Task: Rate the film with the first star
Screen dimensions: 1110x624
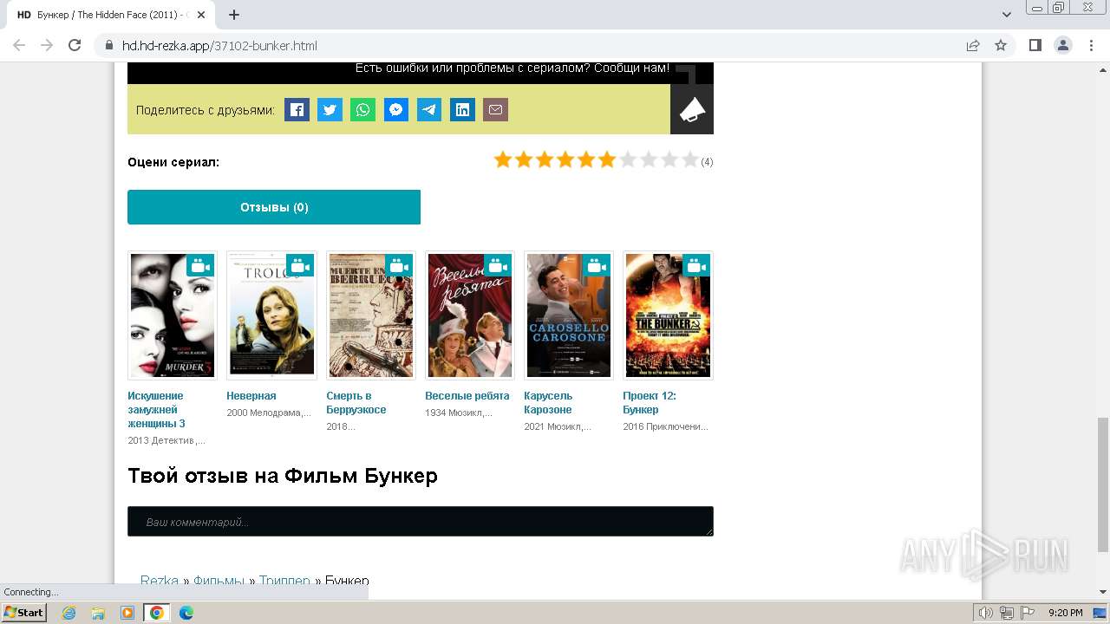Action: (x=503, y=159)
